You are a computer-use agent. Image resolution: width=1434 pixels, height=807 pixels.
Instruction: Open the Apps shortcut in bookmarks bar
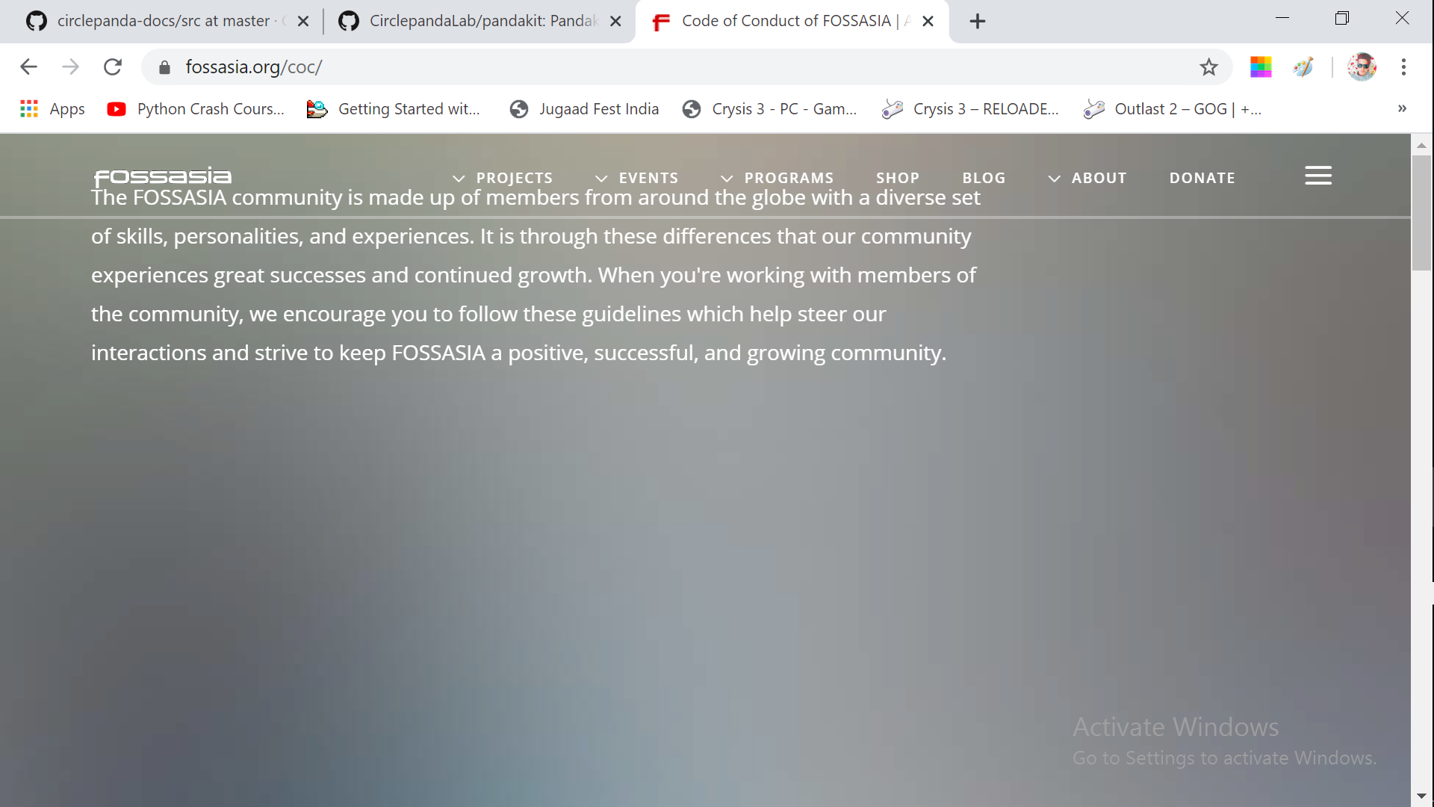point(52,109)
